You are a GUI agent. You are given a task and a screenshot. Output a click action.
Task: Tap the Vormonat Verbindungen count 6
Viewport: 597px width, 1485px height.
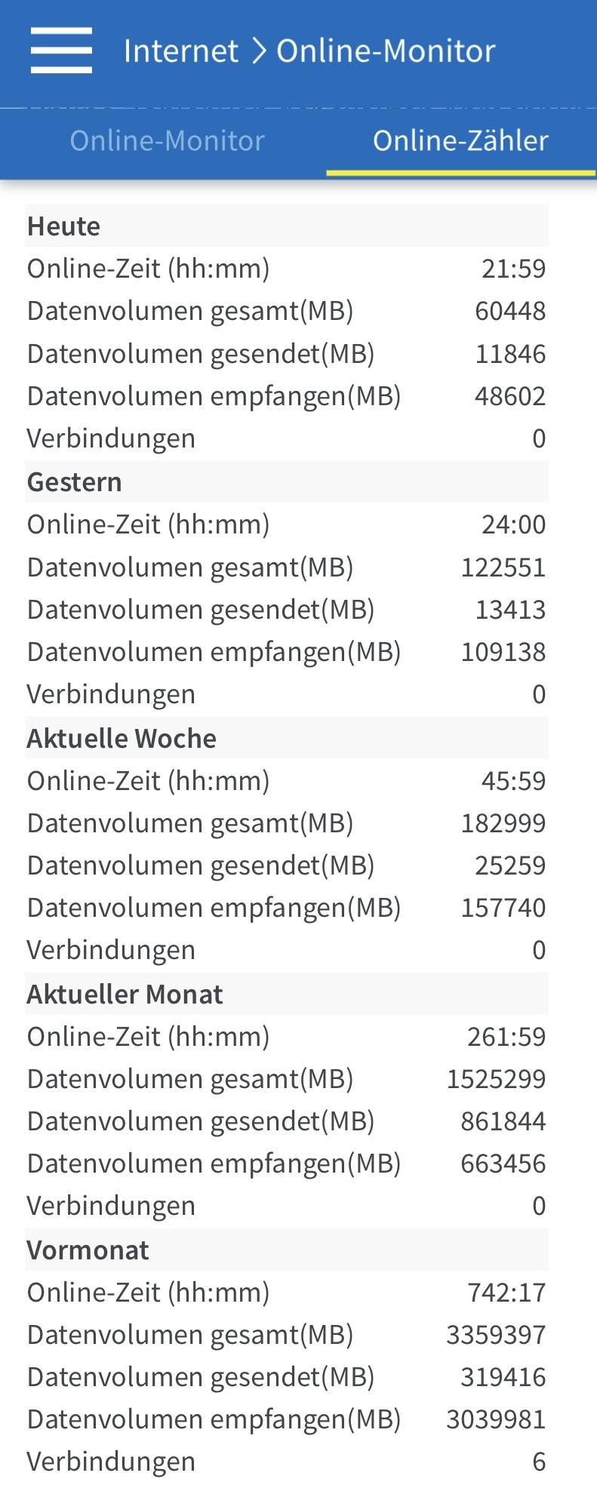point(539,1462)
